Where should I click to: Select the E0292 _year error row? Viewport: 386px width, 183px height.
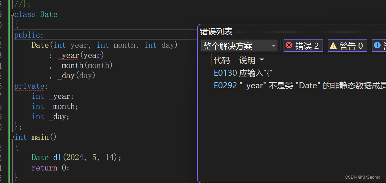tap(292, 86)
